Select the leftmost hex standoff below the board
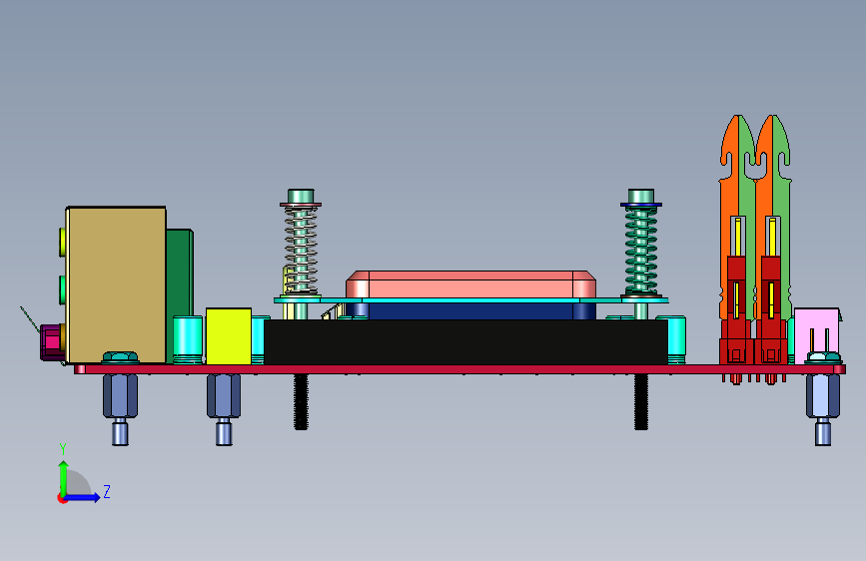This screenshot has width=866, height=561. tap(121, 408)
